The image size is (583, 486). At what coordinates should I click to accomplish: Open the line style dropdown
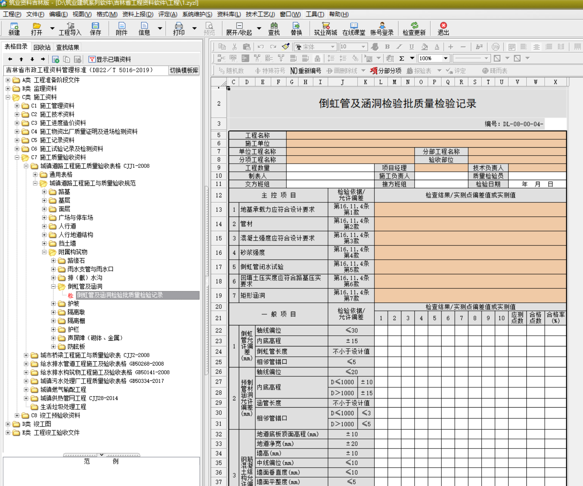point(486,59)
